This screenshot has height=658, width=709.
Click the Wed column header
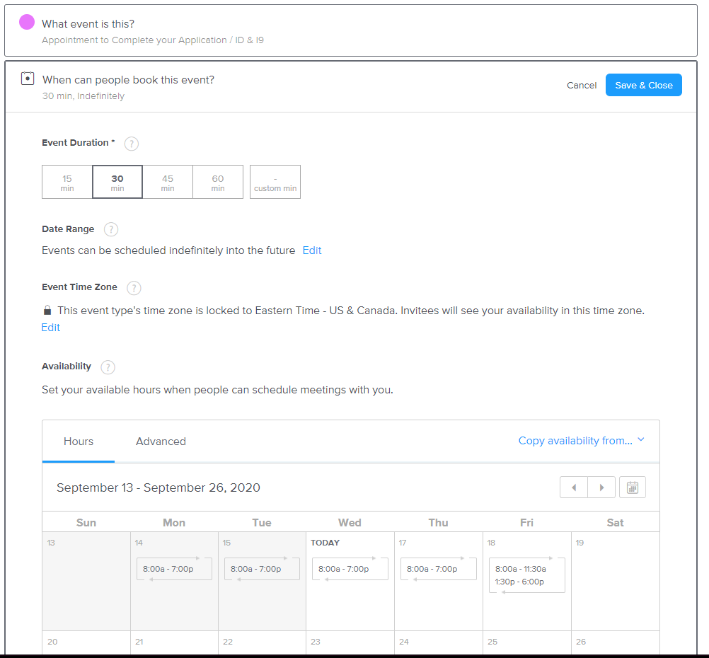350,523
